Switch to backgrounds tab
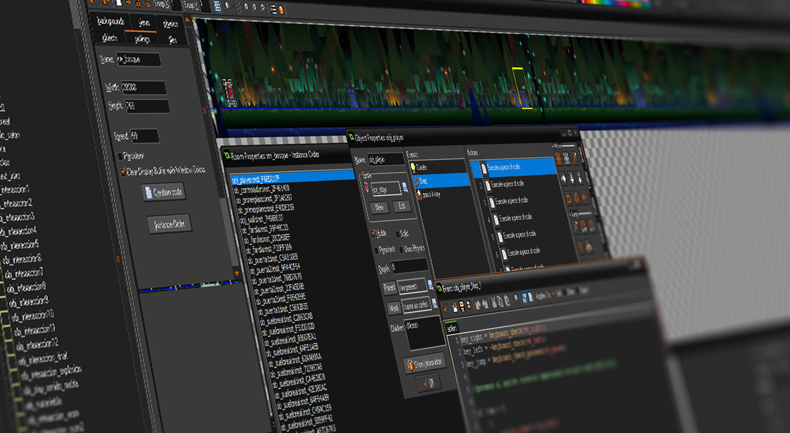The image size is (790, 433). tap(111, 21)
